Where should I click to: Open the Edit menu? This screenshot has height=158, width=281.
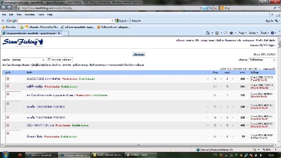click(11, 14)
